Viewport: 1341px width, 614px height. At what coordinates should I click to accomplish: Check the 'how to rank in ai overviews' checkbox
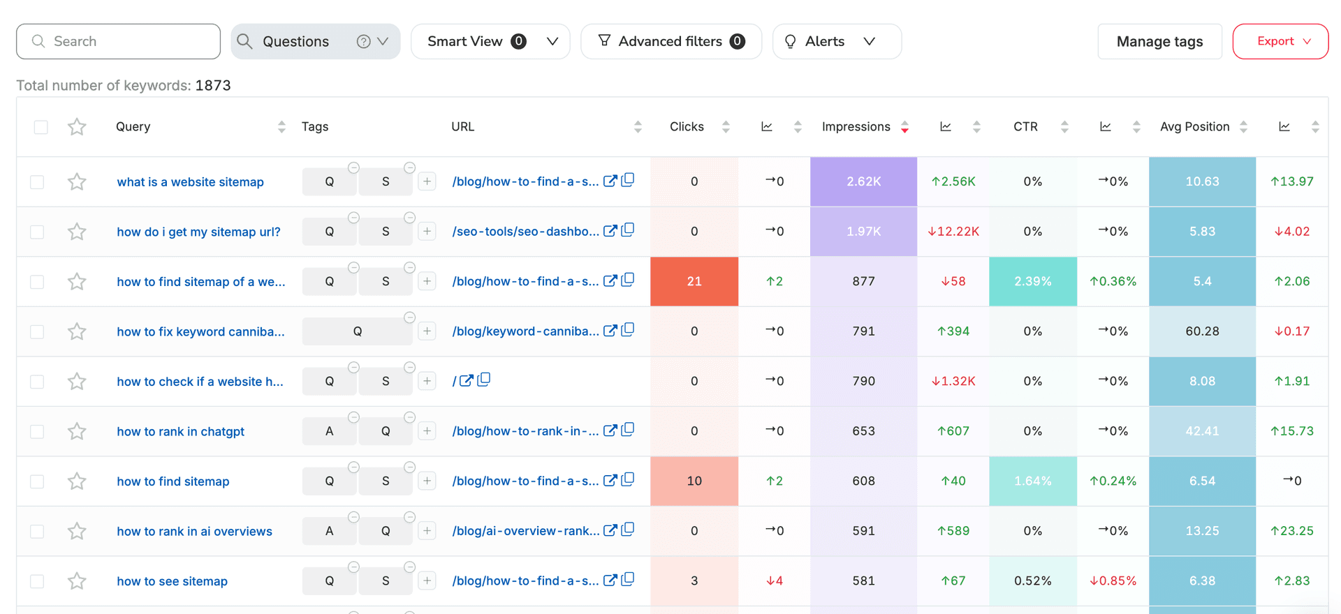coord(37,532)
